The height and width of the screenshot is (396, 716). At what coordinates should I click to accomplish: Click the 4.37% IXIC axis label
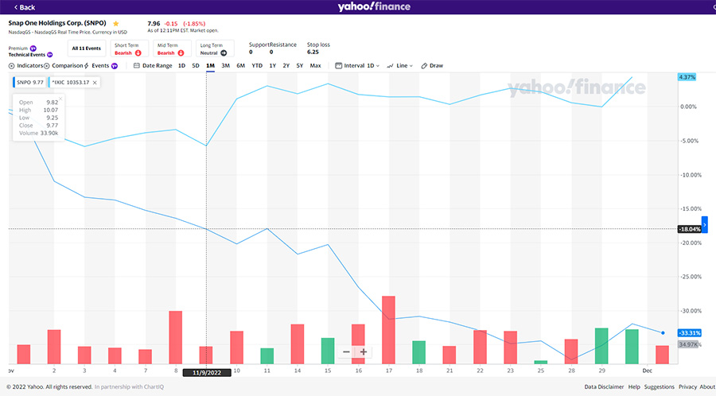tap(687, 77)
